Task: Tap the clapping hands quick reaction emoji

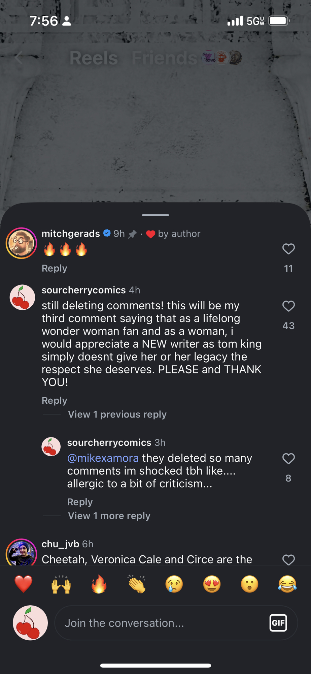Action: click(137, 584)
